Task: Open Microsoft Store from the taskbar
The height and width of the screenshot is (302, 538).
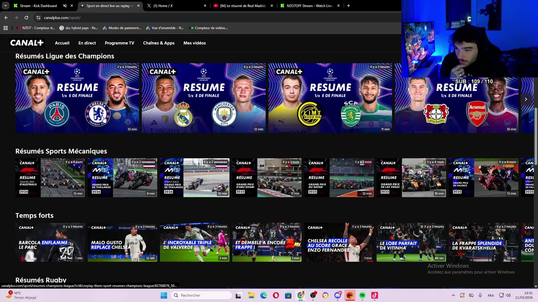Action: coord(288,295)
